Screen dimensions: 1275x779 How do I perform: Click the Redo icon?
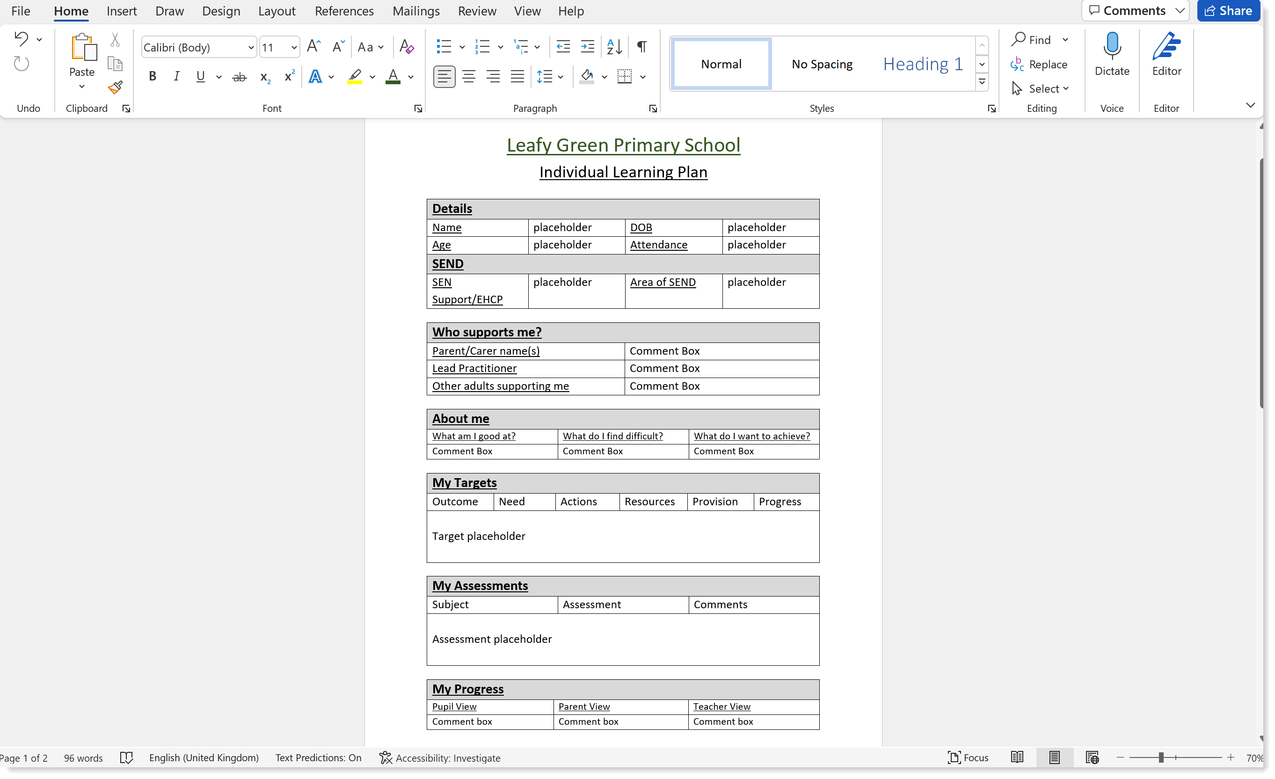(x=21, y=64)
